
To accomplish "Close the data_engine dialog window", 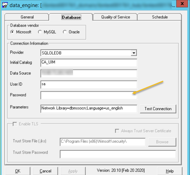I will tap(182, 4).
